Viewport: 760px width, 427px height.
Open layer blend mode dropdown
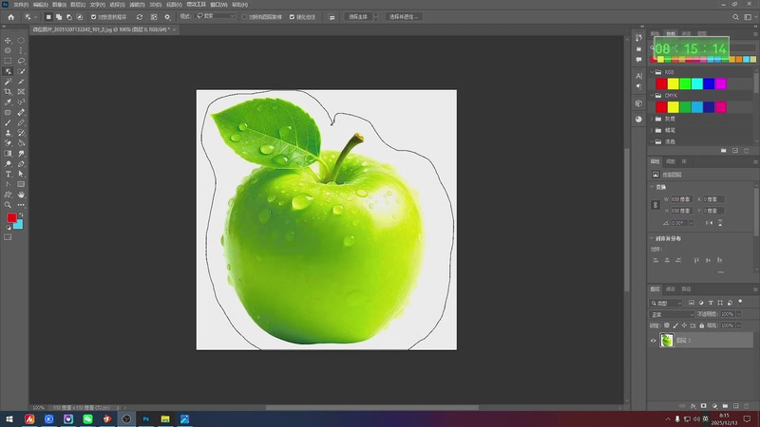tap(673, 314)
